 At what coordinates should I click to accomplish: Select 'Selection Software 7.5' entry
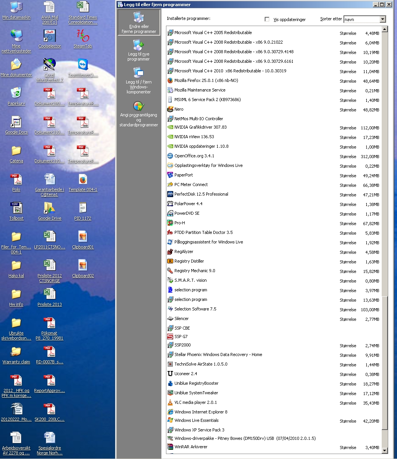click(x=274, y=309)
